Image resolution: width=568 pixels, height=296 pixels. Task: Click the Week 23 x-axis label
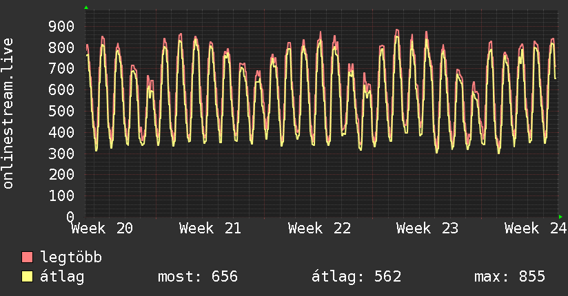coord(427,229)
